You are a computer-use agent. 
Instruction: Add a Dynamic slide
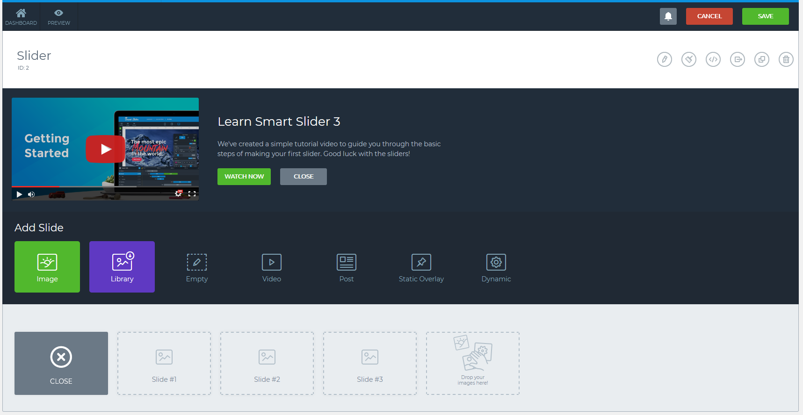coord(496,267)
